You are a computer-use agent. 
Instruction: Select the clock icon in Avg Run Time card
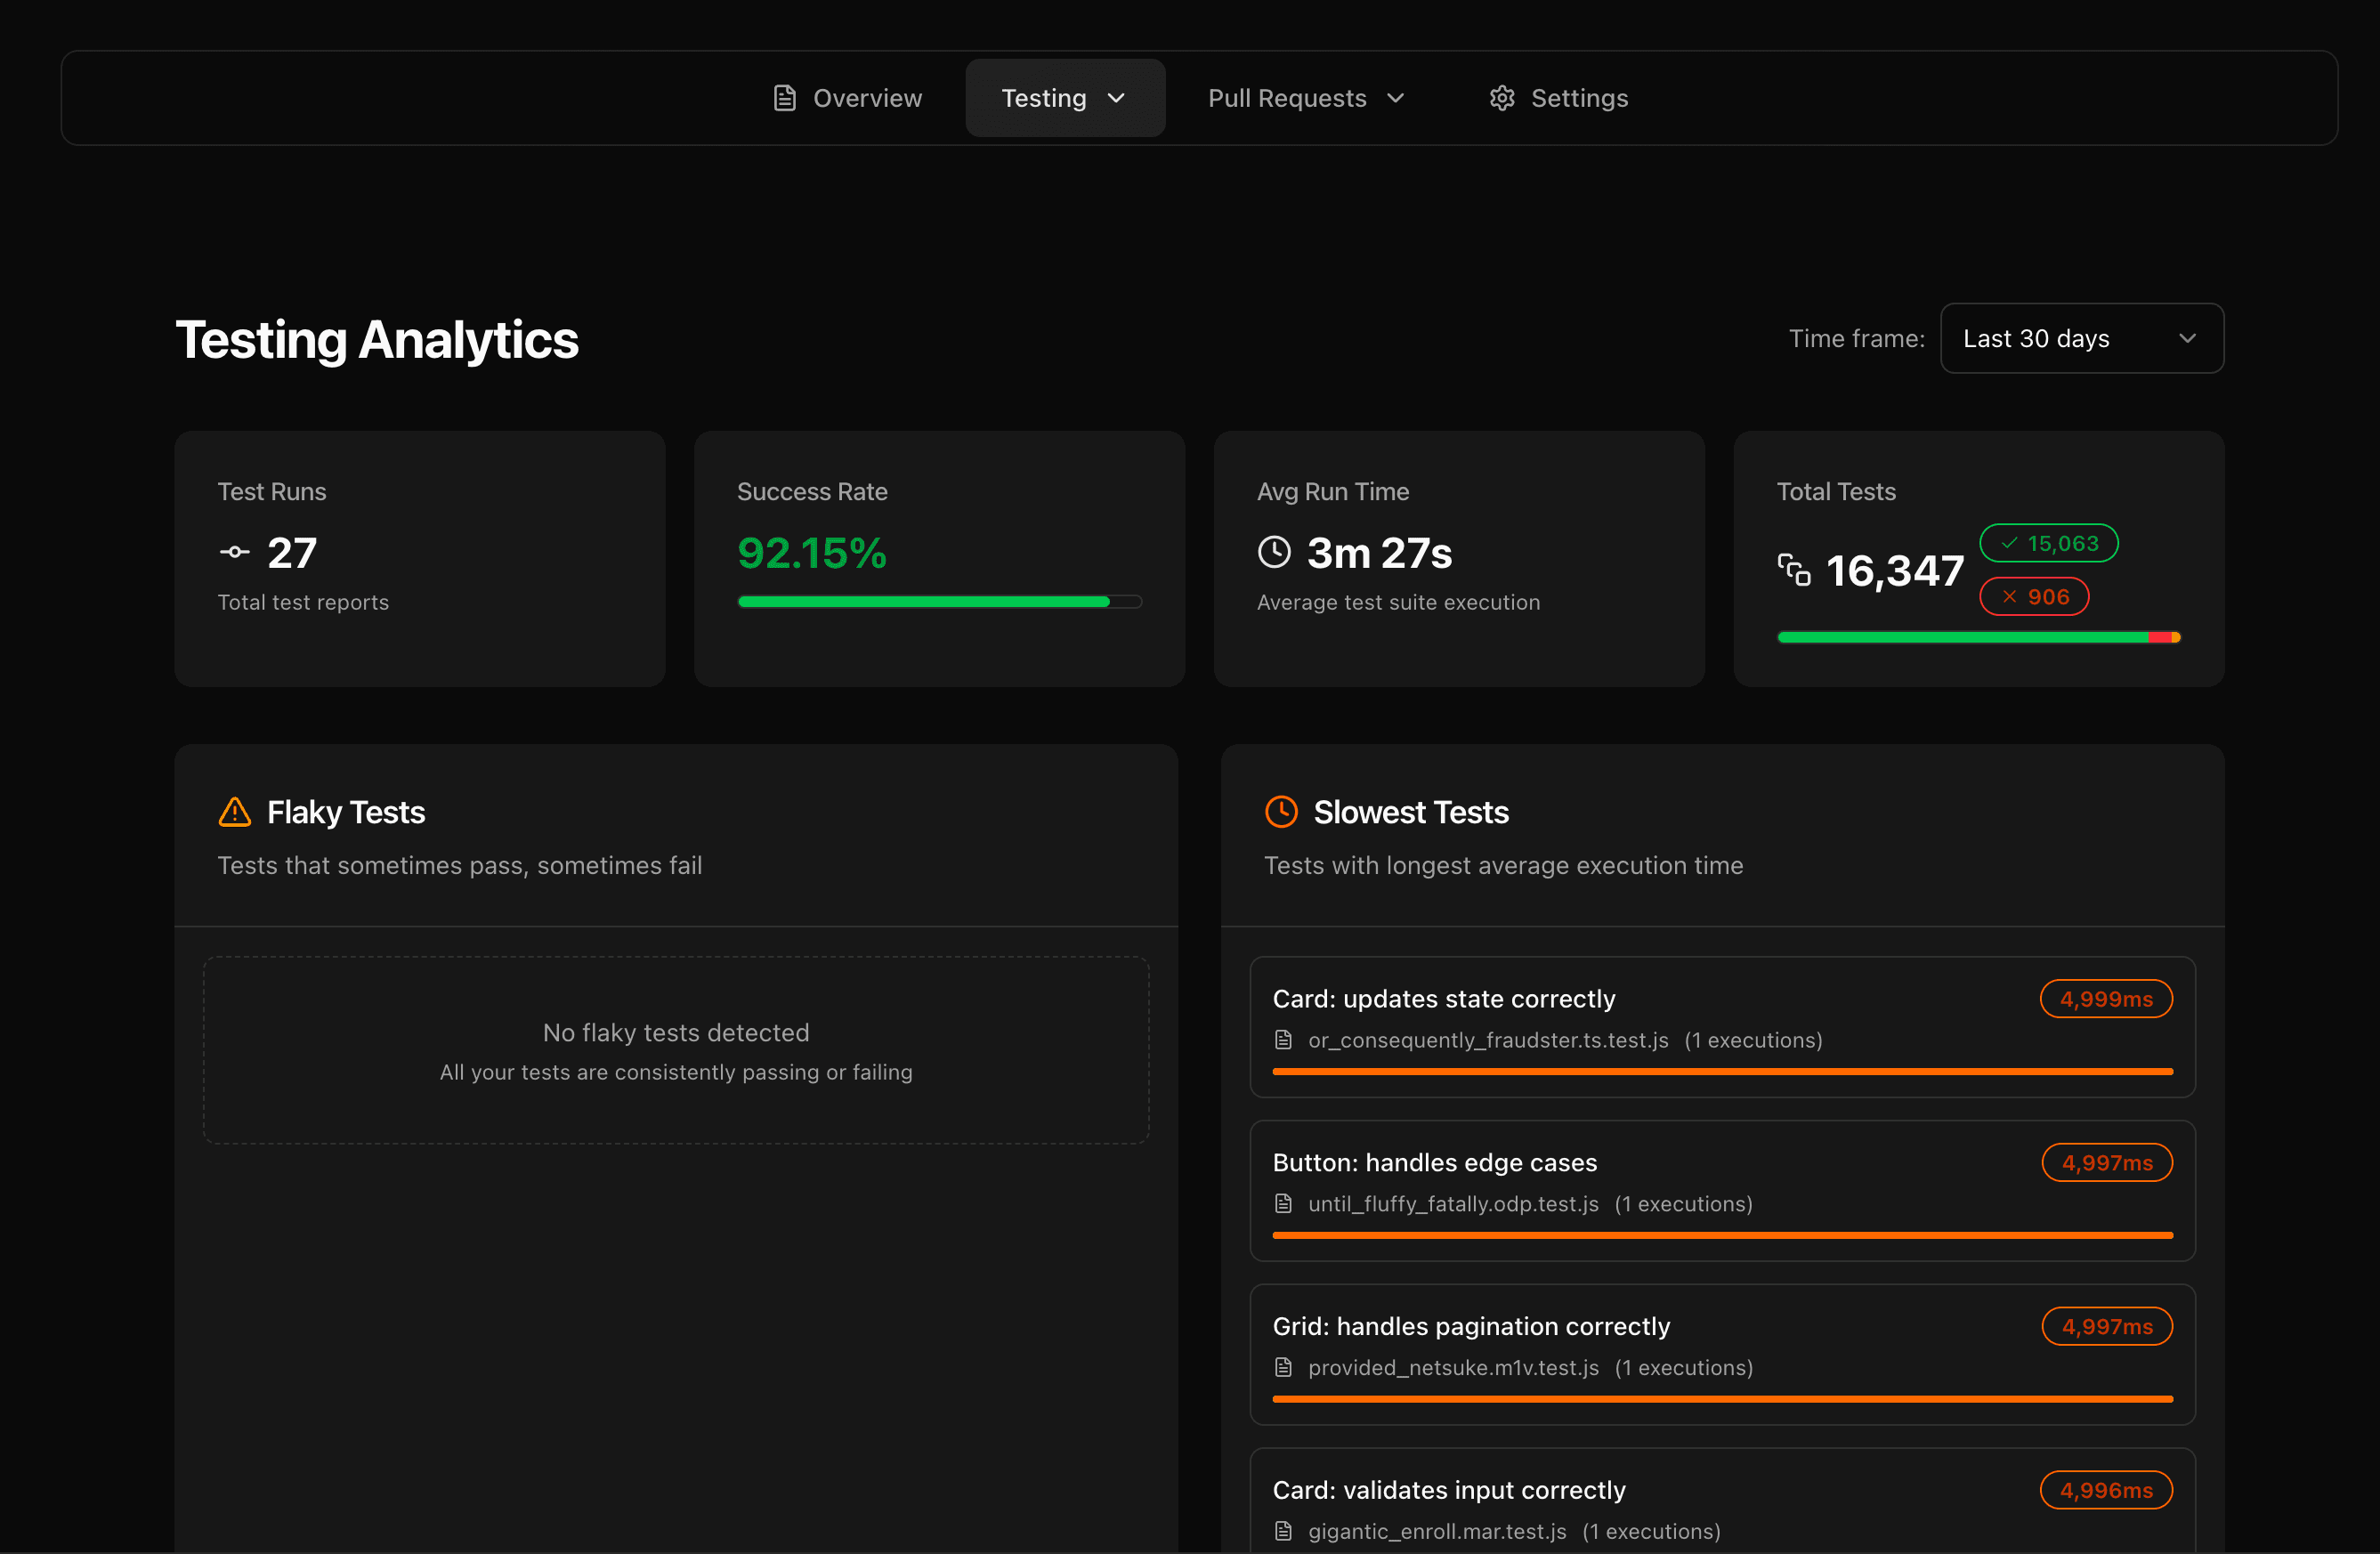(x=1273, y=552)
